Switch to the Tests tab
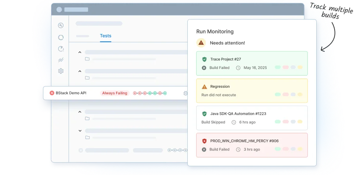Screen dimensions: 360x175 tap(105, 36)
